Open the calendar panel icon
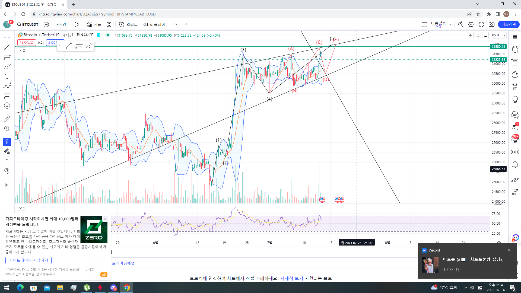 click(x=515, y=87)
